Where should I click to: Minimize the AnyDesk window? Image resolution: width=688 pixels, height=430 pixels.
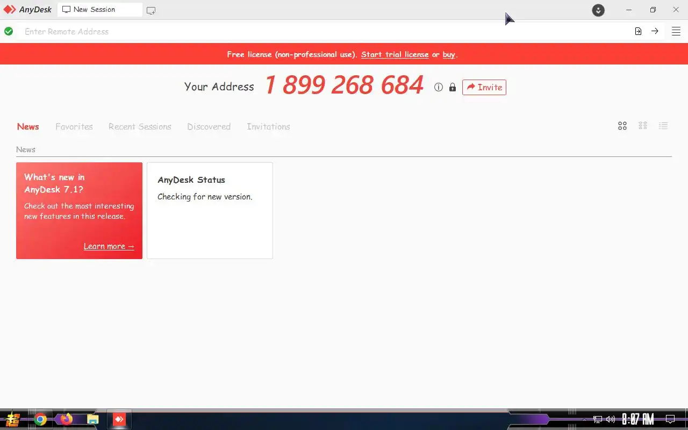pyautogui.click(x=629, y=10)
